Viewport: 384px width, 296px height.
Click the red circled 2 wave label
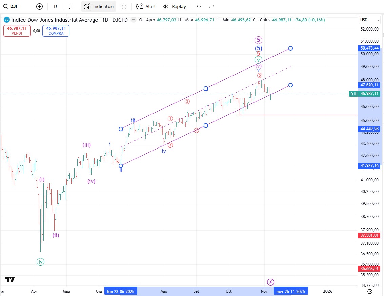(170, 145)
